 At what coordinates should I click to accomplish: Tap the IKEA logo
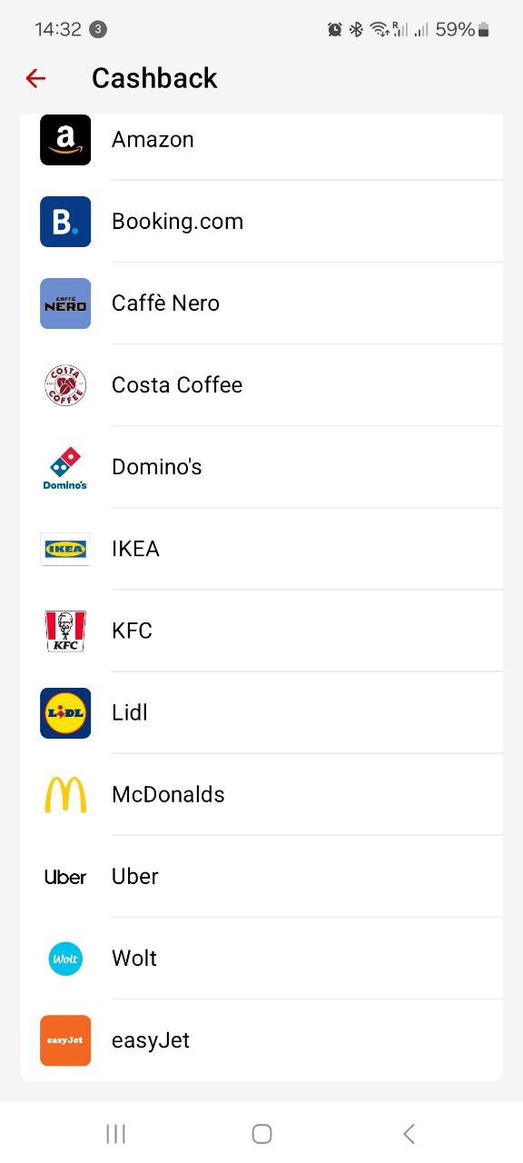(65, 549)
